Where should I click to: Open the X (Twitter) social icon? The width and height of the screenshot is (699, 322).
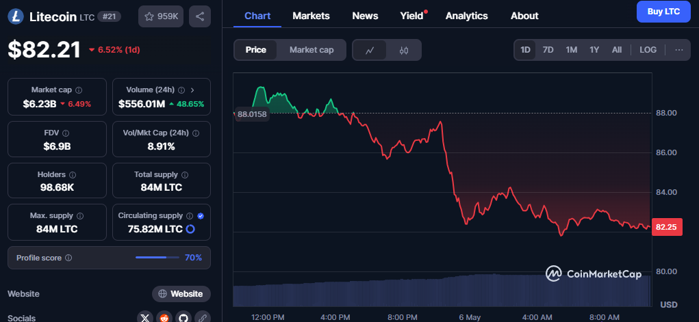pyautogui.click(x=145, y=317)
